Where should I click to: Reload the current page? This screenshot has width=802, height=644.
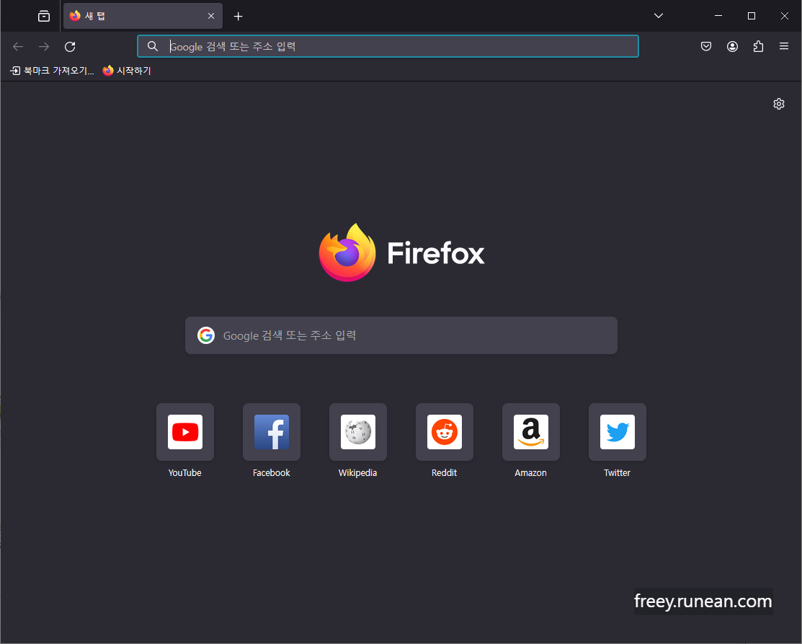click(70, 46)
